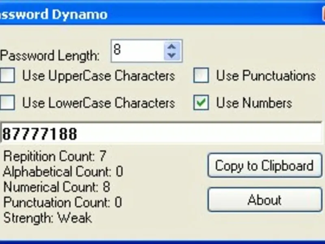325x244 pixels.
Task: Click the 'Use LowerCase Characters' label text
Action: [98, 103]
